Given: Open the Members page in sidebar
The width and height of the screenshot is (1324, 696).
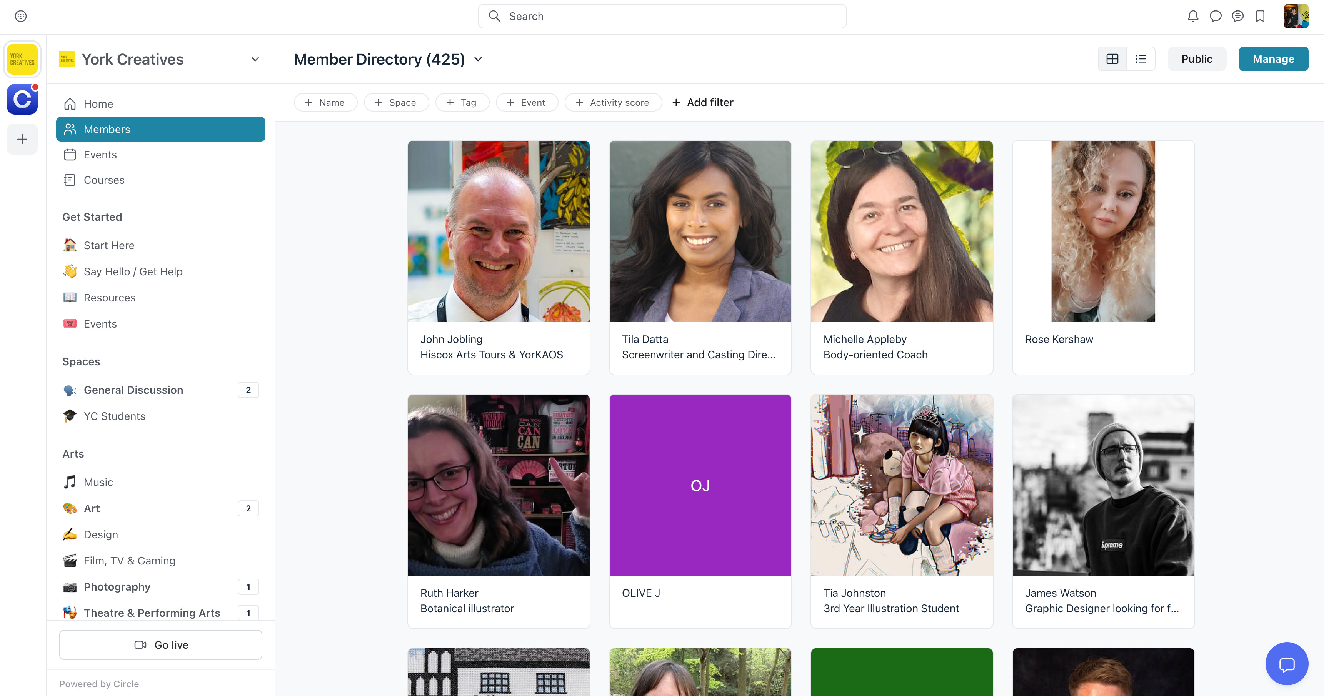Looking at the screenshot, I should [x=161, y=130].
